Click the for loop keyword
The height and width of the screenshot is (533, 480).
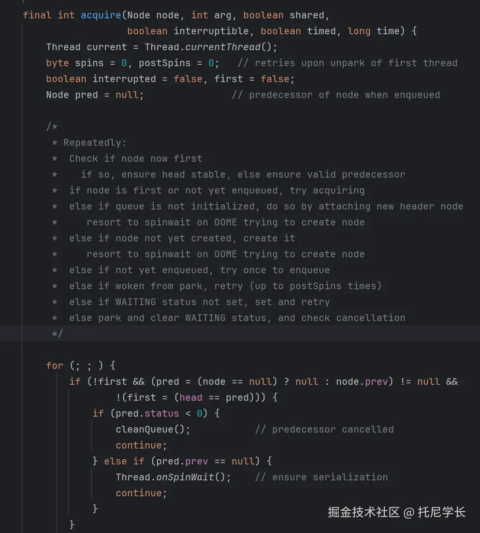point(55,365)
